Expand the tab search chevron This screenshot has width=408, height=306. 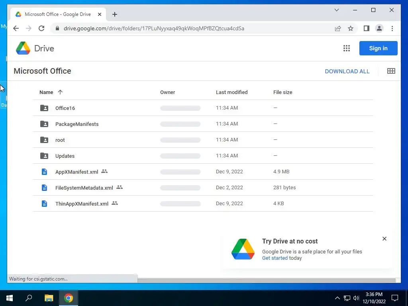point(337,10)
